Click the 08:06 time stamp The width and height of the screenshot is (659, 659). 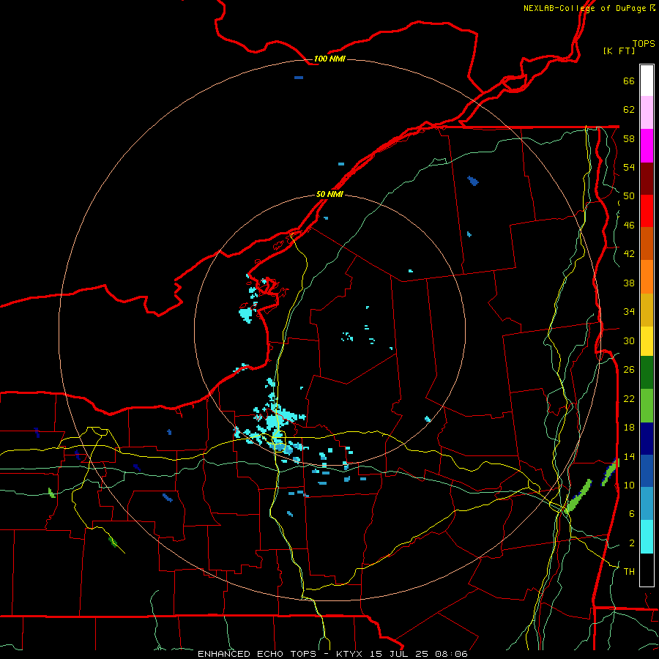(x=451, y=654)
